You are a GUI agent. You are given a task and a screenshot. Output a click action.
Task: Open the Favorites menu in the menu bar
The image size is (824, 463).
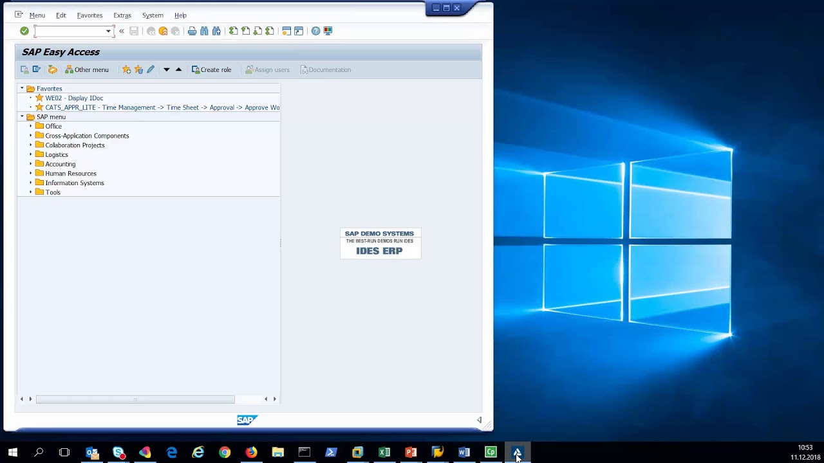click(89, 15)
